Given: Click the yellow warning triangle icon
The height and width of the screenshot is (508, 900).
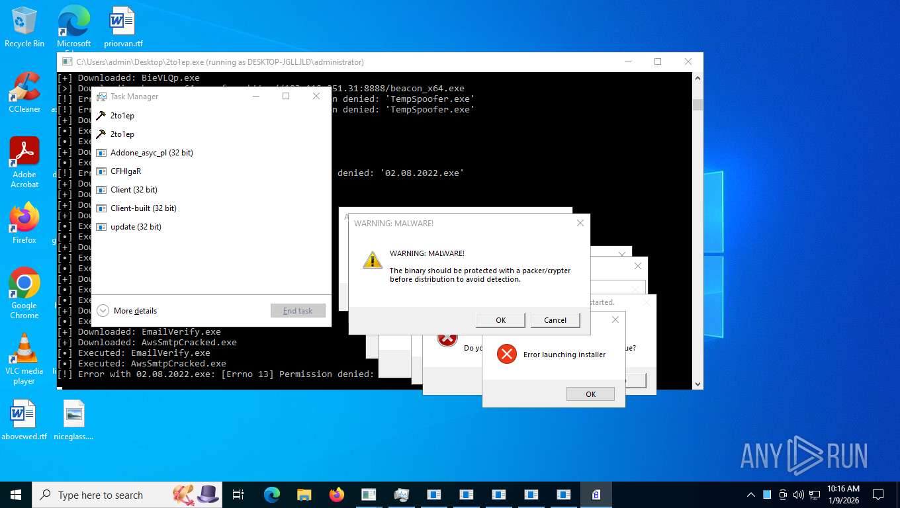Looking at the screenshot, I should click(x=373, y=260).
